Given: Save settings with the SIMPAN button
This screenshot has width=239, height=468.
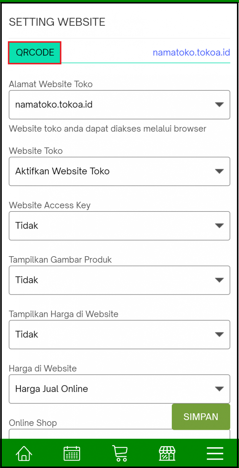Looking at the screenshot, I should click(201, 416).
